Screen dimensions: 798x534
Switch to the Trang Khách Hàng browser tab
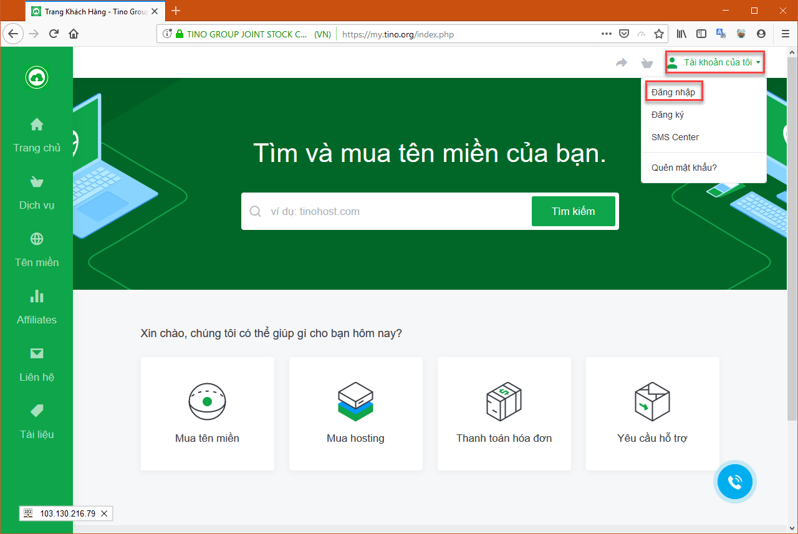95,11
